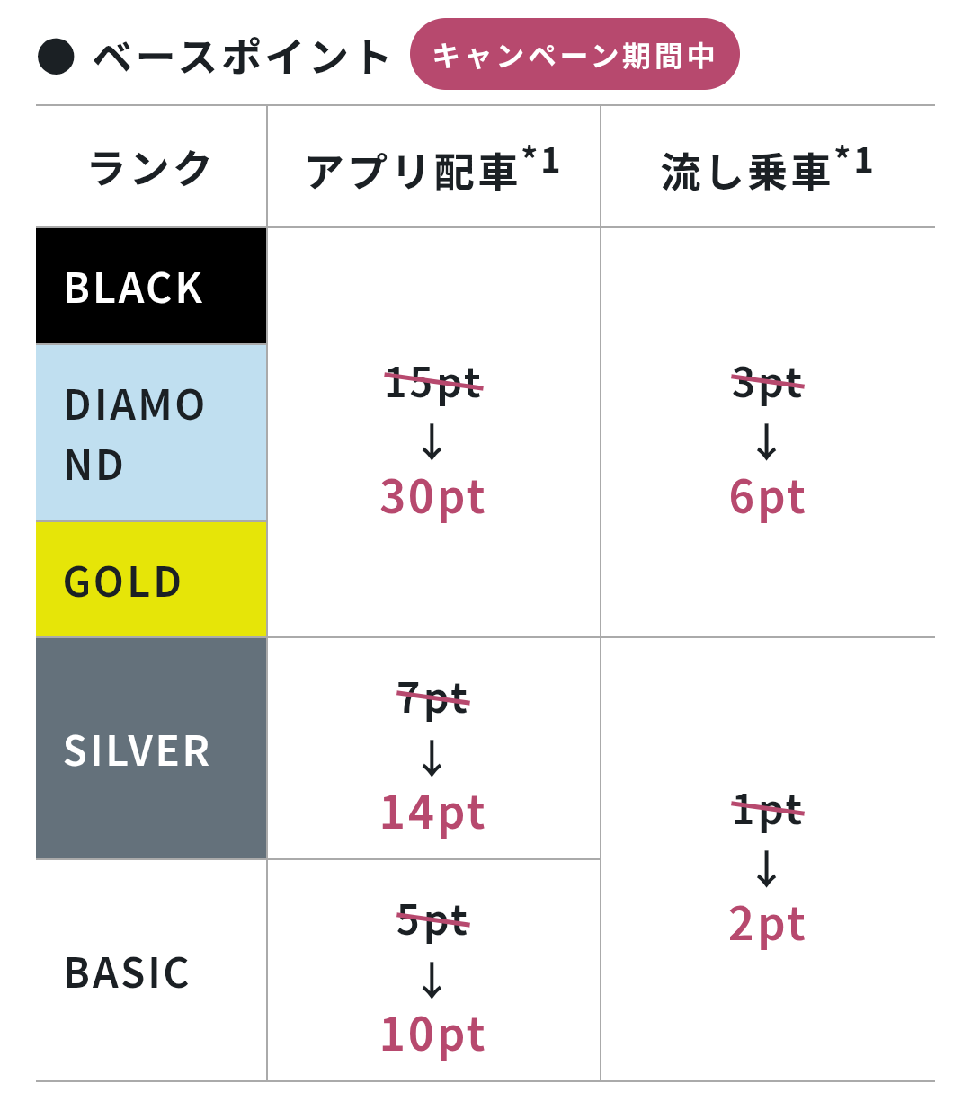
Task: Click the 流し乗車 column header
Action: tap(766, 168)
